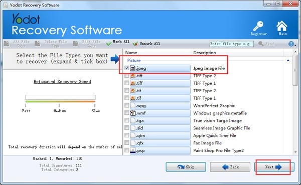Click Unmark All icon

click(x=135, y=44)
